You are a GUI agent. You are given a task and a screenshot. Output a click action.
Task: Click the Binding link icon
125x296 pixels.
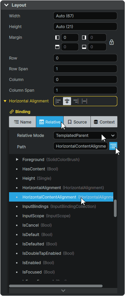point(11,112)
